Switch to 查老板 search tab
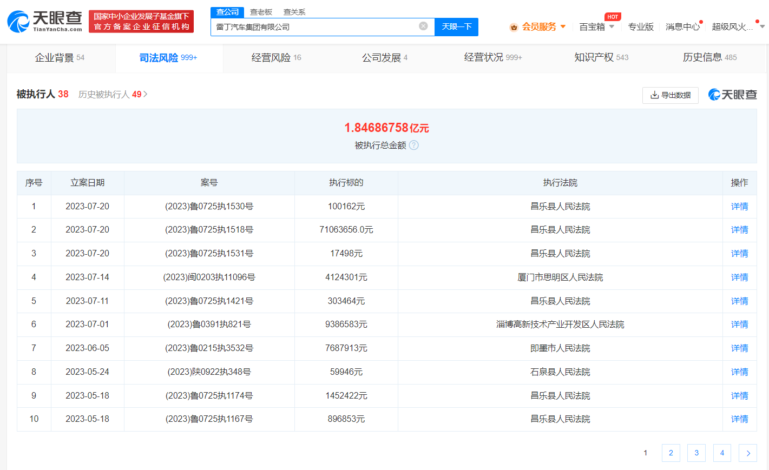This screenshot has height=470, width=769. (x=261, y=12)
